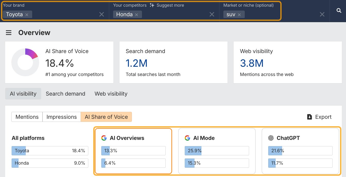This screenshot has height=177, width=346.
Task: Select the AI Share of Voice segment
Action: click(x=106, y=117)
